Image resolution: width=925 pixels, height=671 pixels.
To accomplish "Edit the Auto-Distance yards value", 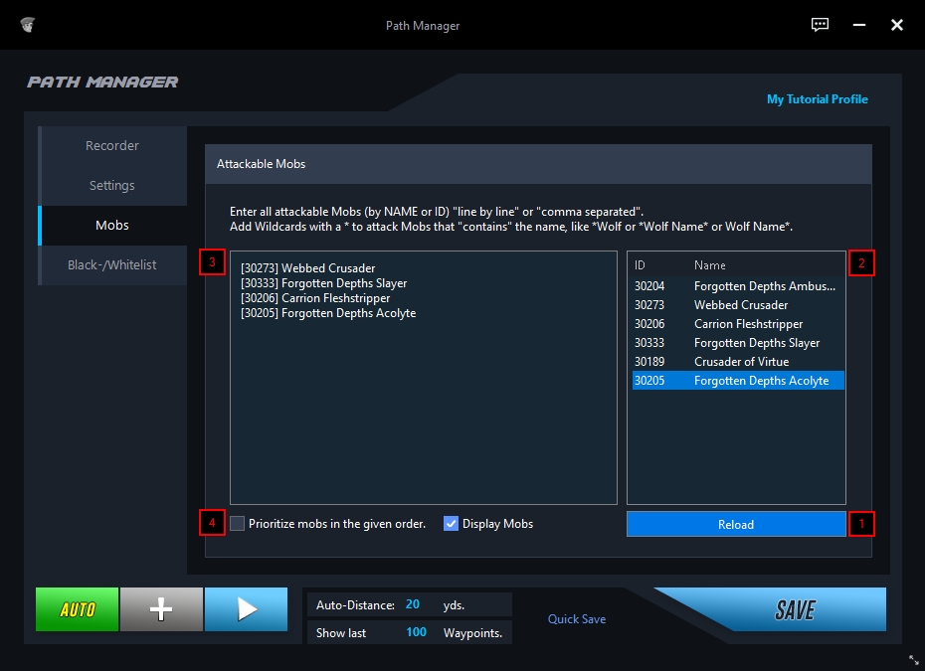I will (413, 604).
